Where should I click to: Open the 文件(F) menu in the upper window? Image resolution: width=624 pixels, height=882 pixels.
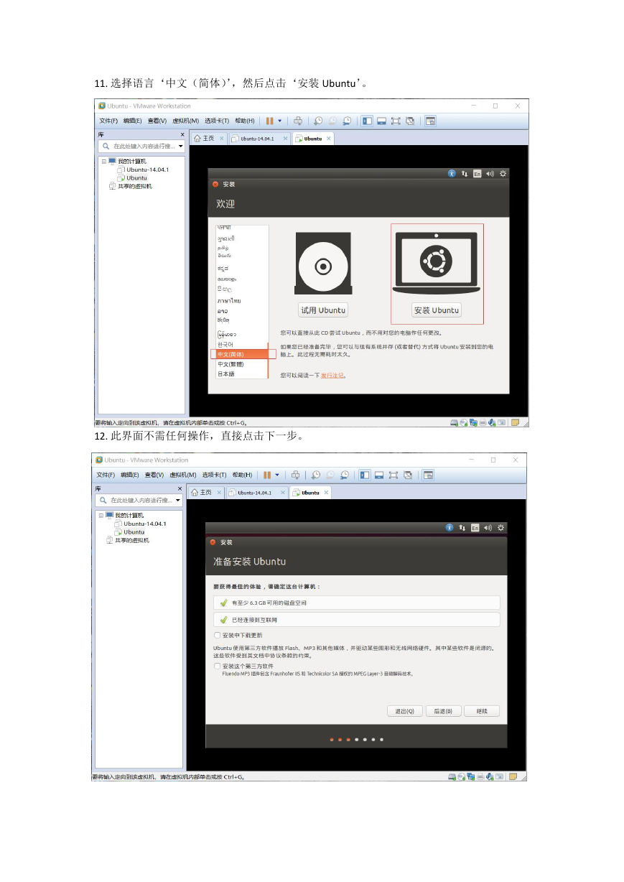pyautogui.click(x=108, y=121)
